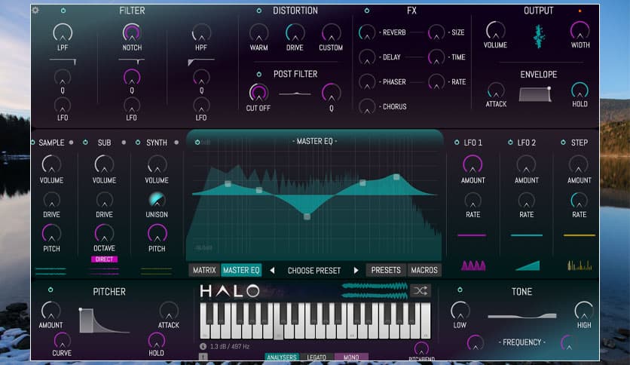630x365 pixels.
Task: Click the SAMPLE solo dot
Action: (71, 143)
